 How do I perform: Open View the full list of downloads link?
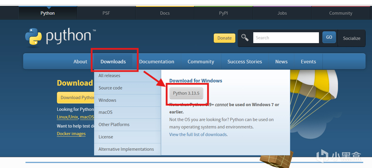(x=198, y=135)
